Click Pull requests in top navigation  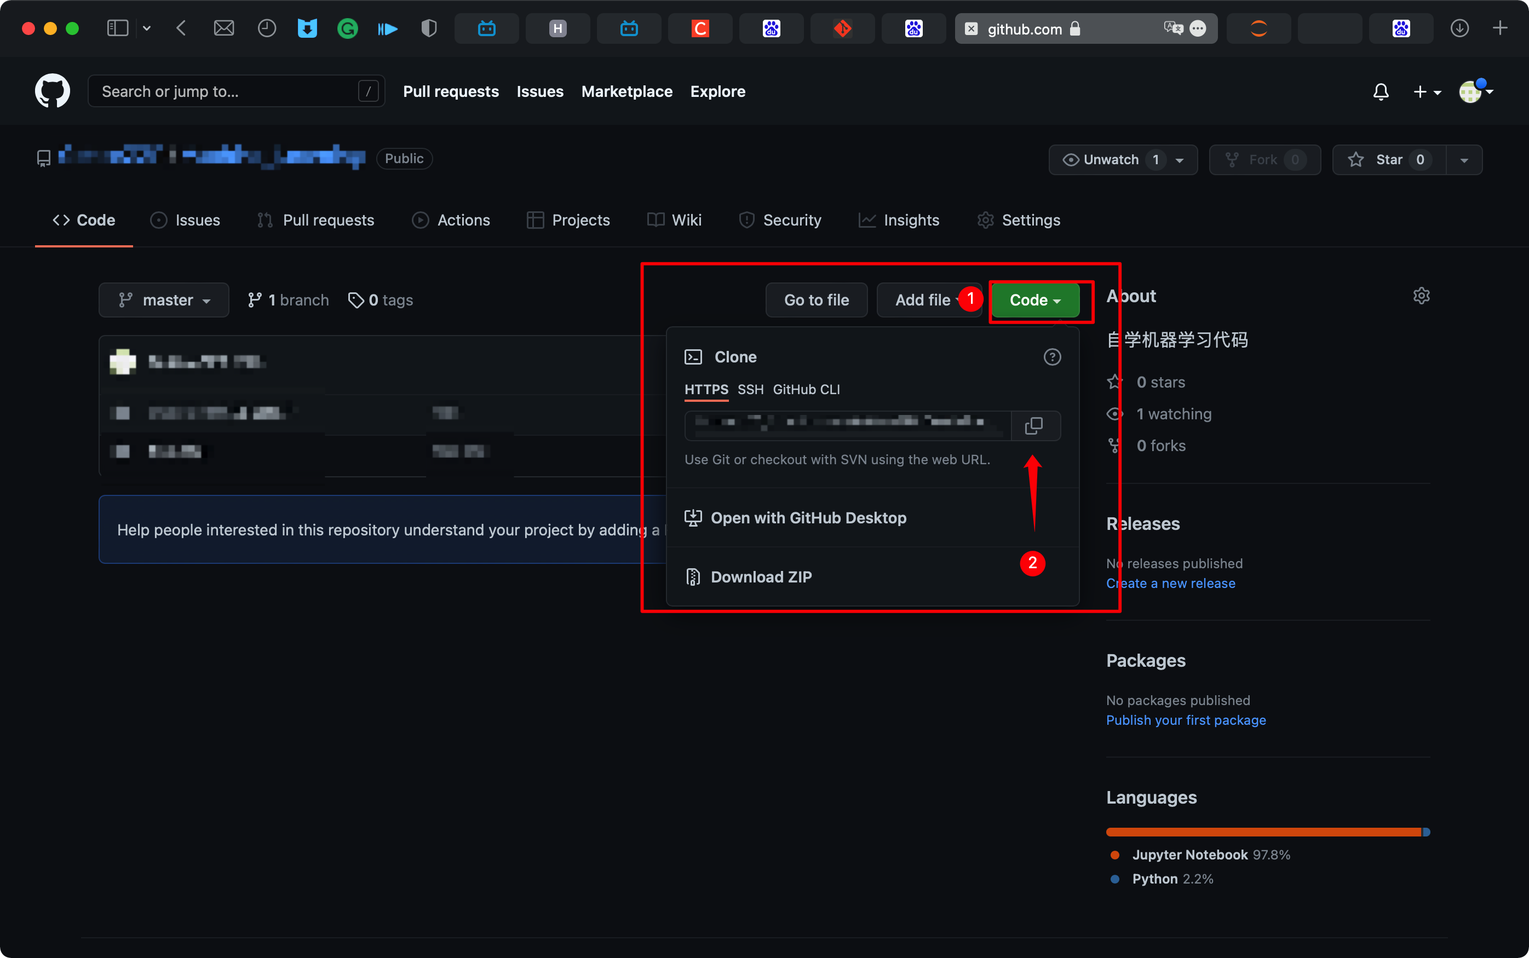coord(451,91)
